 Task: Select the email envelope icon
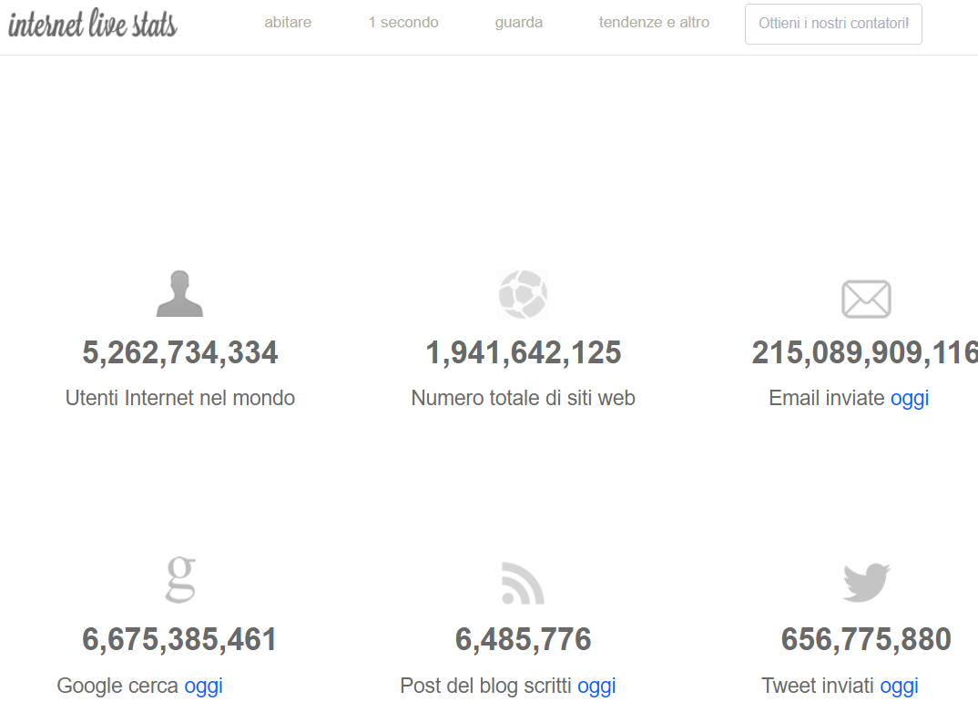pos(865,299)
